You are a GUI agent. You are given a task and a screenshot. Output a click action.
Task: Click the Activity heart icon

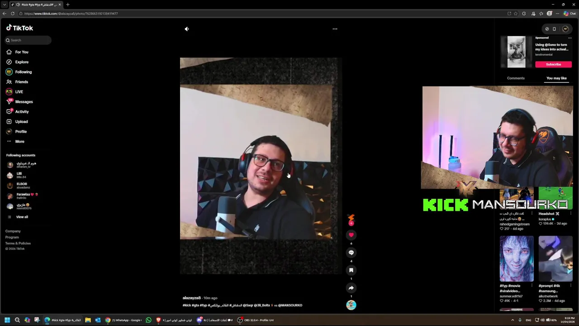9,111
